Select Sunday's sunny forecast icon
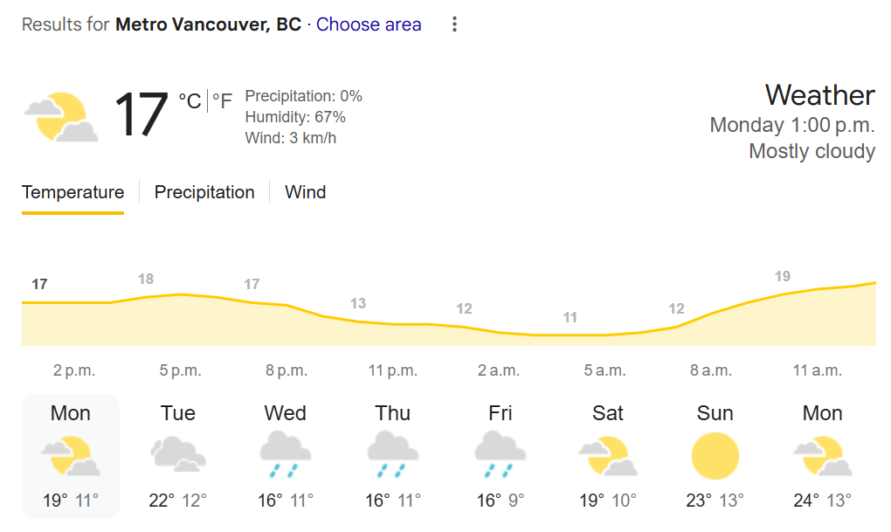 [715, 456]
